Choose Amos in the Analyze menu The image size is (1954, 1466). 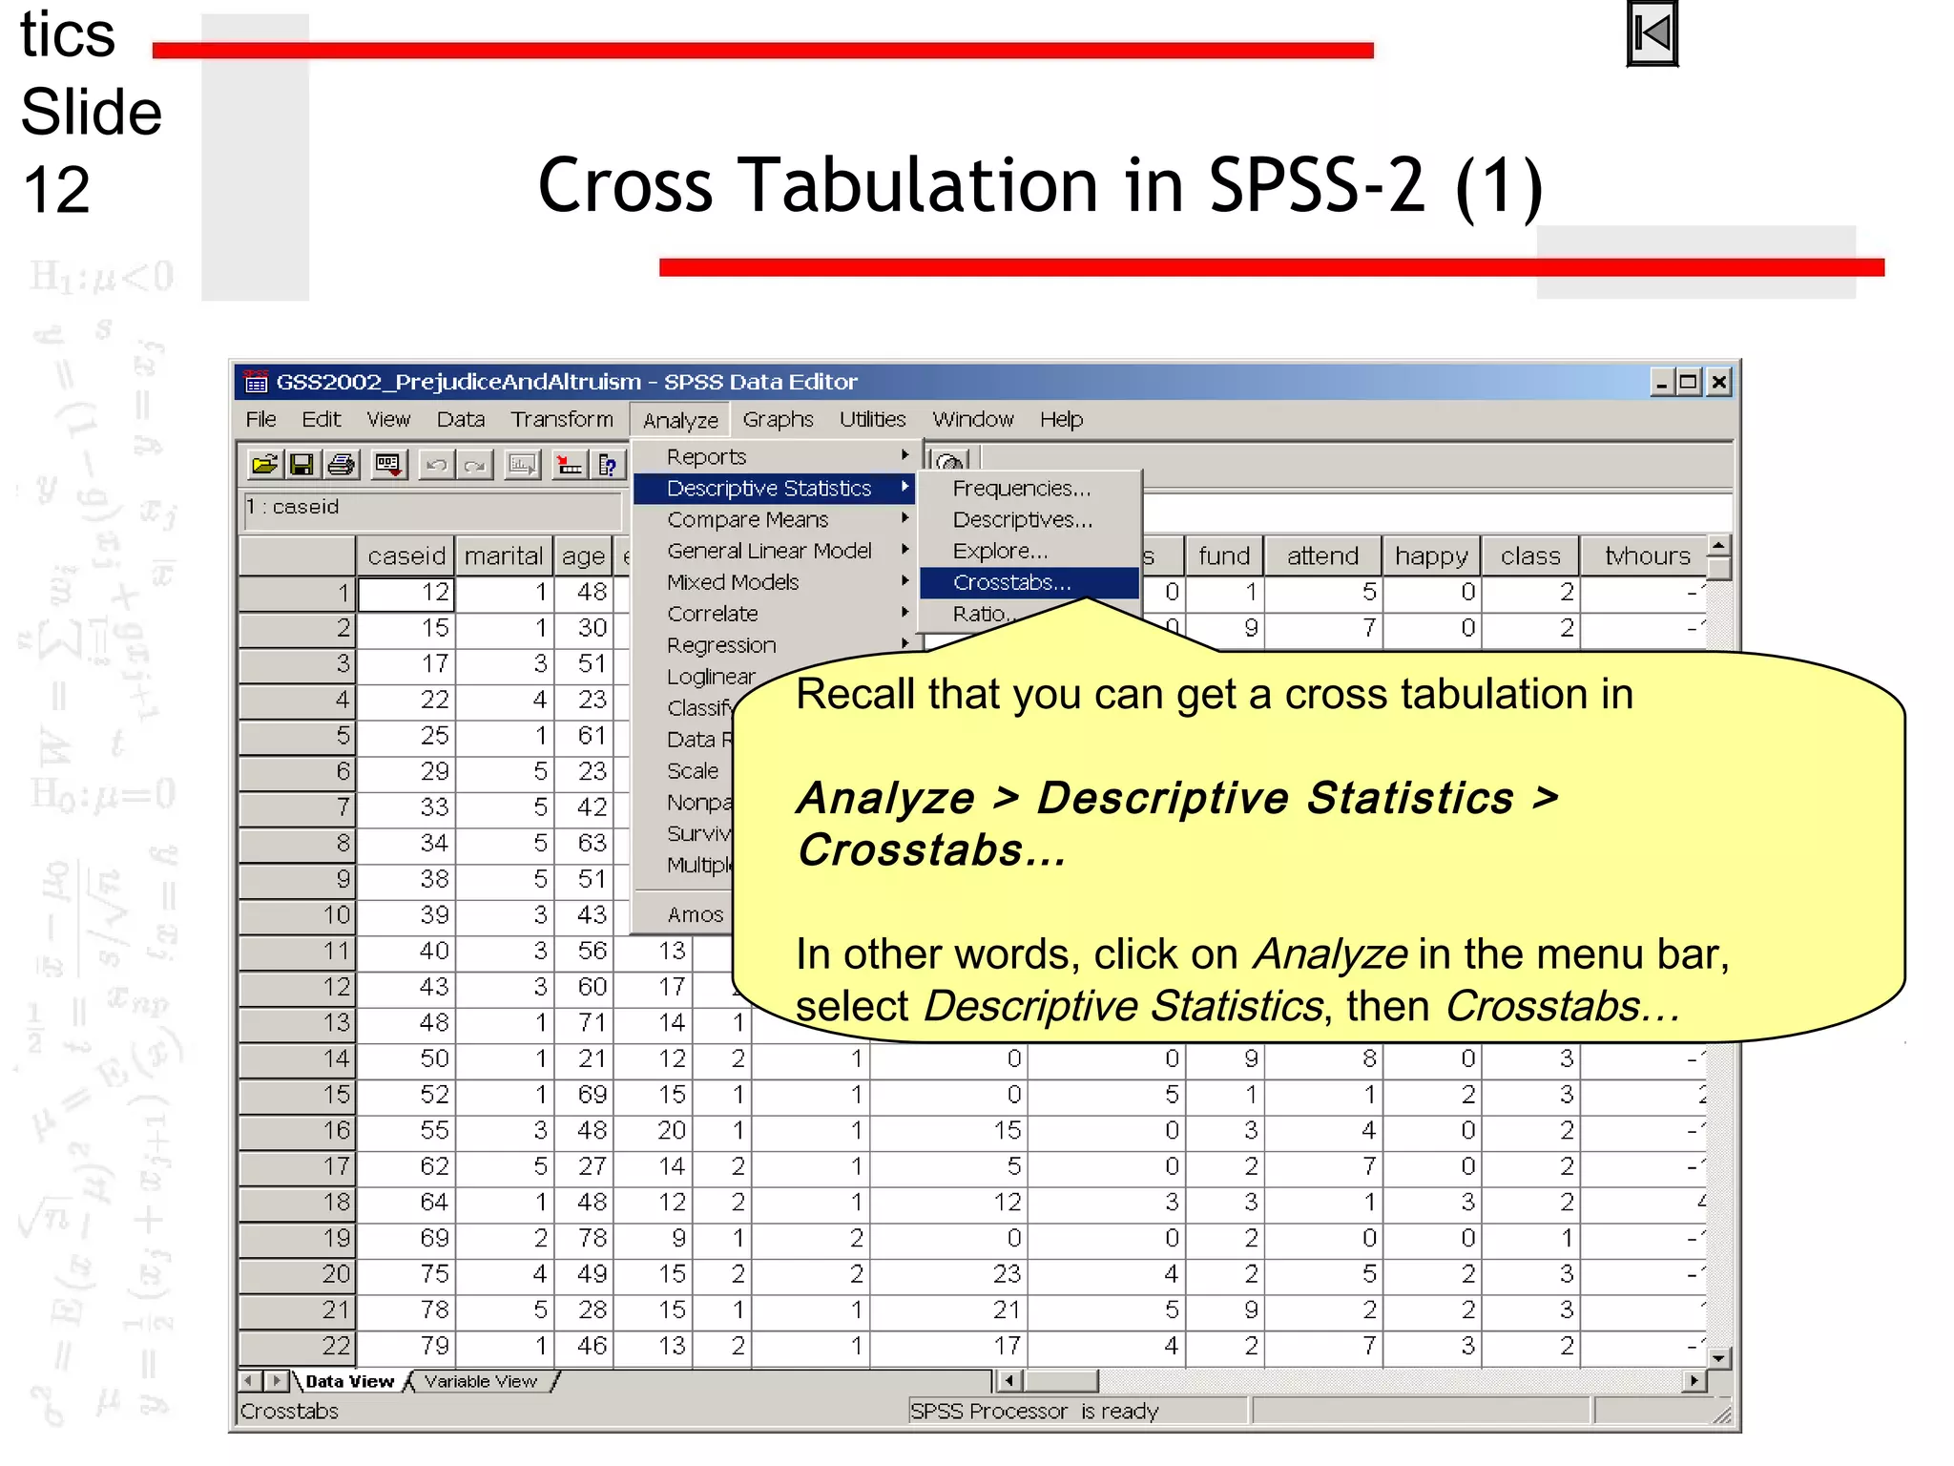click(696, 914)
